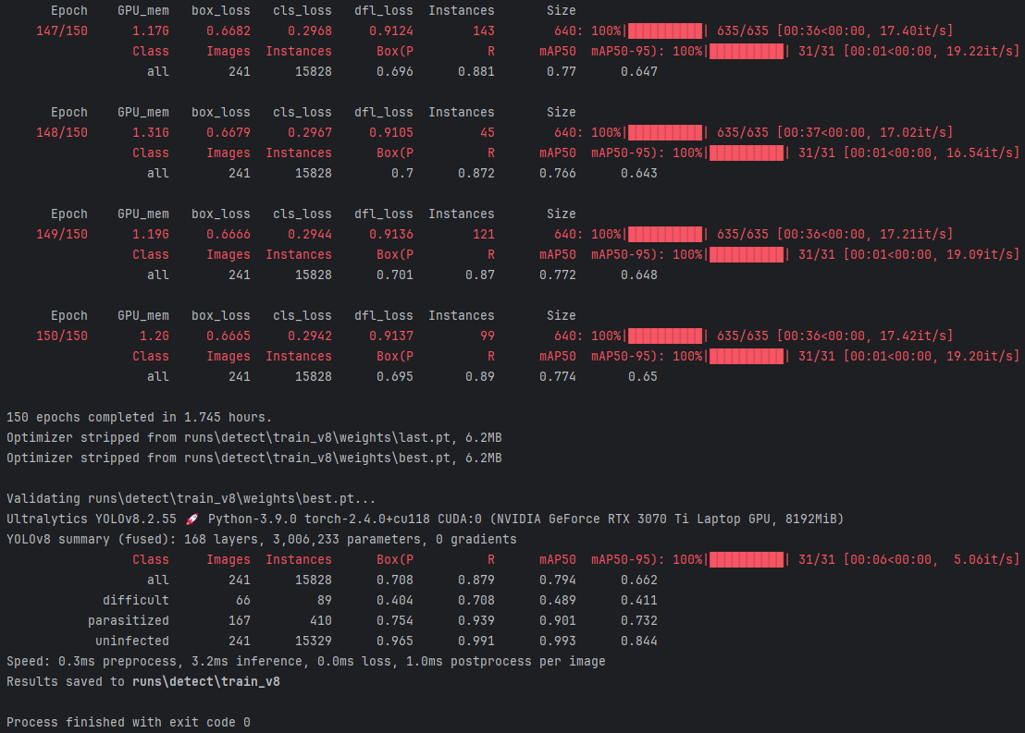Click the 'Optimizer stripped' line for best.pt
The image size is (1025, 733).
coord(254,458)
